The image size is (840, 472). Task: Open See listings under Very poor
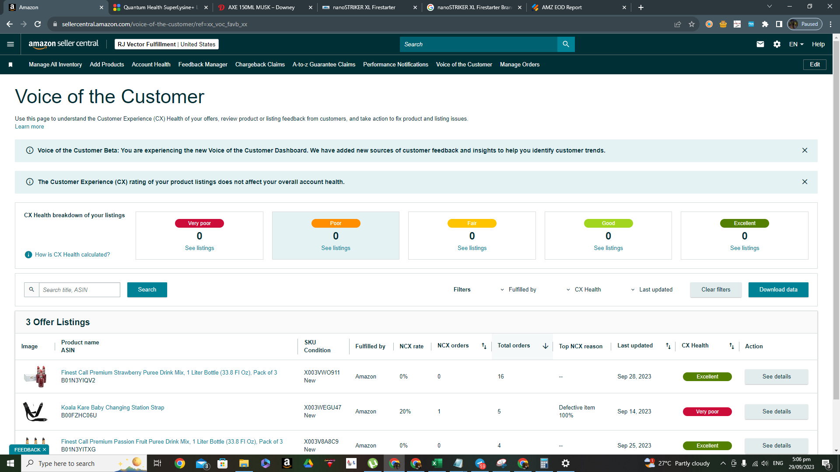point(199,248)
